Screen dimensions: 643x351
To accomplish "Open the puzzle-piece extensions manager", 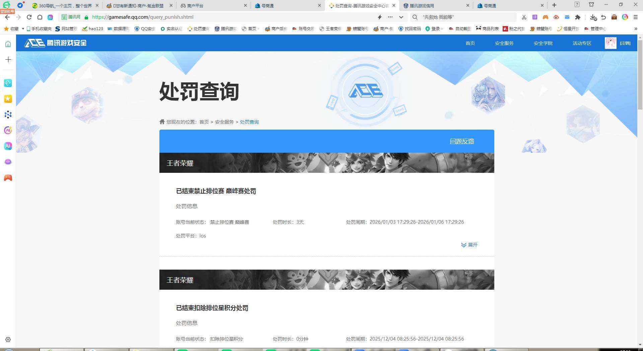I will [x=578, y=17].
